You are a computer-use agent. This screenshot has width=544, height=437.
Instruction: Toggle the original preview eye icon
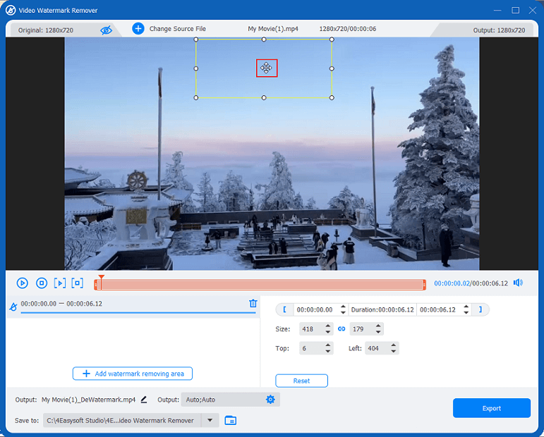pos(106,30)
